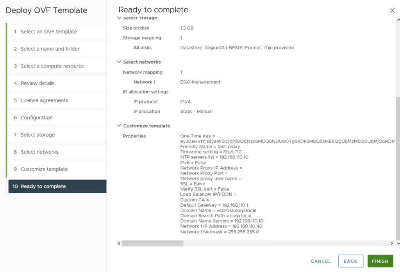Go to step 2 Select a name and folder
Viewport: 400px width, 272px height.
pos(50,49)
